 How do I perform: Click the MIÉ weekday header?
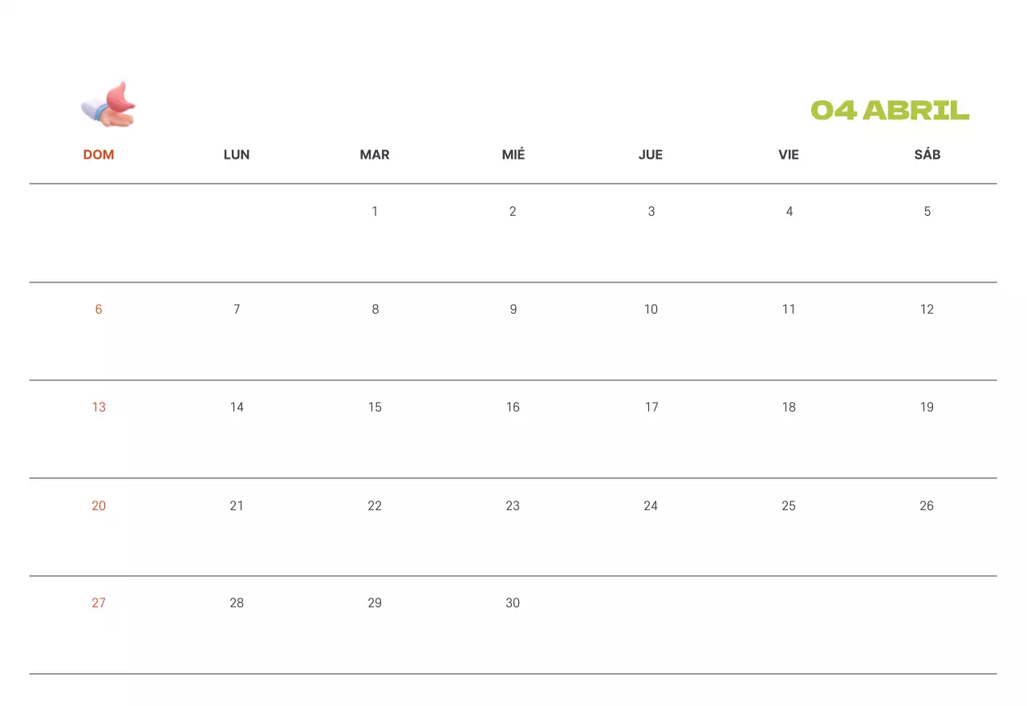[513, 155]
